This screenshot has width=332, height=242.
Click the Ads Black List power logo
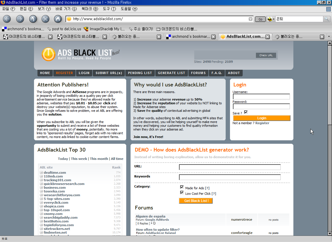pyautogui.click(x=48, y=54)
